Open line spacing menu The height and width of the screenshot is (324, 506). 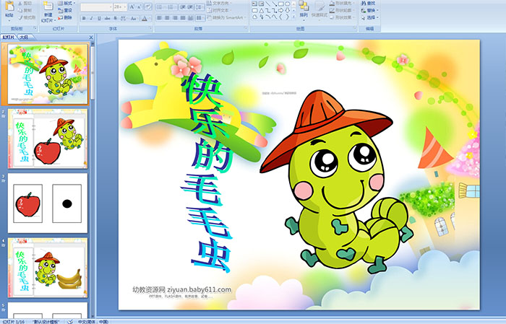(200, 7)
